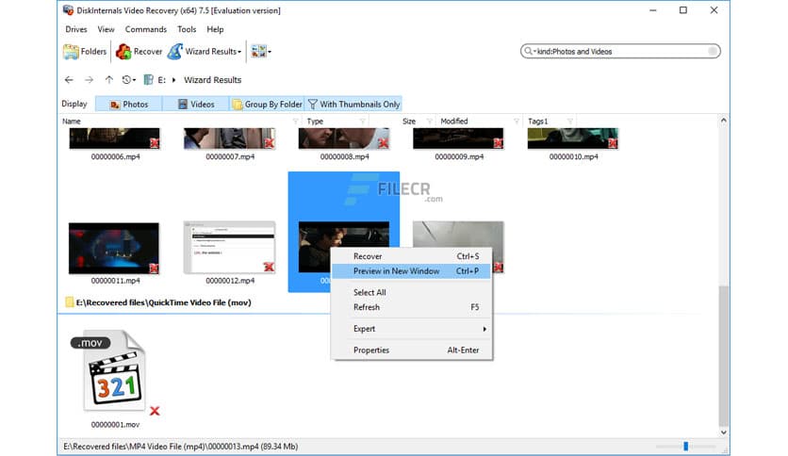Open the Type column filter dropdown

362,121
